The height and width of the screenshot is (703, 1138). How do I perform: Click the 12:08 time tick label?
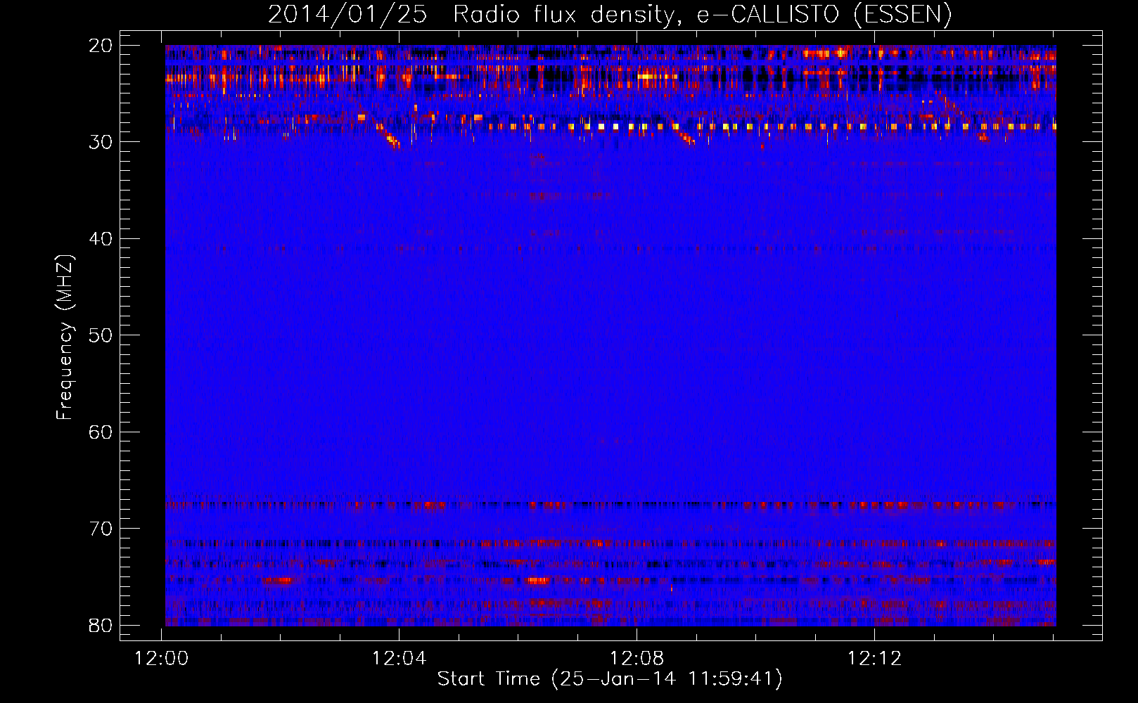pos(637,659)
